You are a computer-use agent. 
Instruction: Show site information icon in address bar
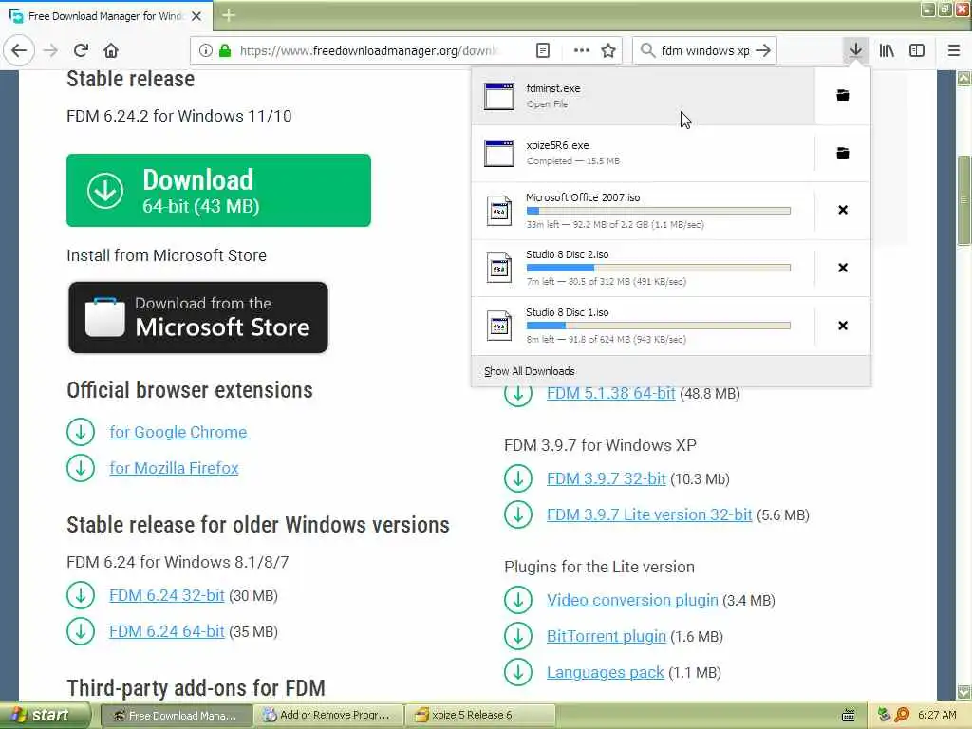tap(205, 50)
